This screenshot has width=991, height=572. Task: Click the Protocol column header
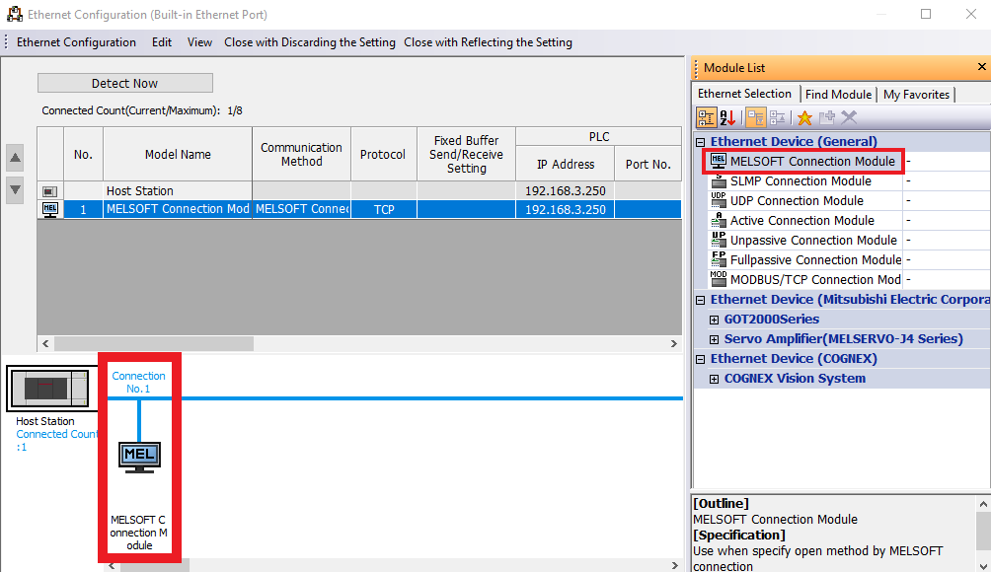point(383,154)
